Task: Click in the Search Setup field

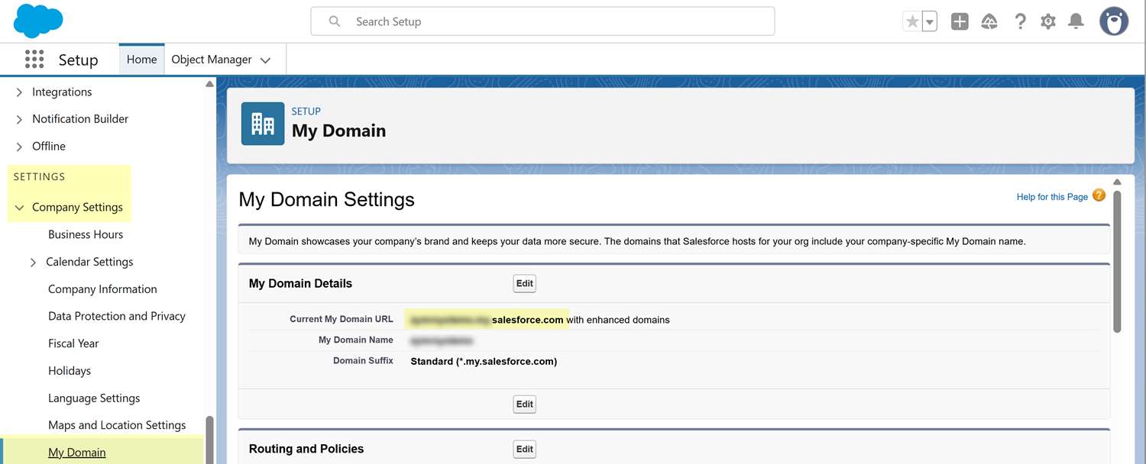Action: click(x=542, y=21)
